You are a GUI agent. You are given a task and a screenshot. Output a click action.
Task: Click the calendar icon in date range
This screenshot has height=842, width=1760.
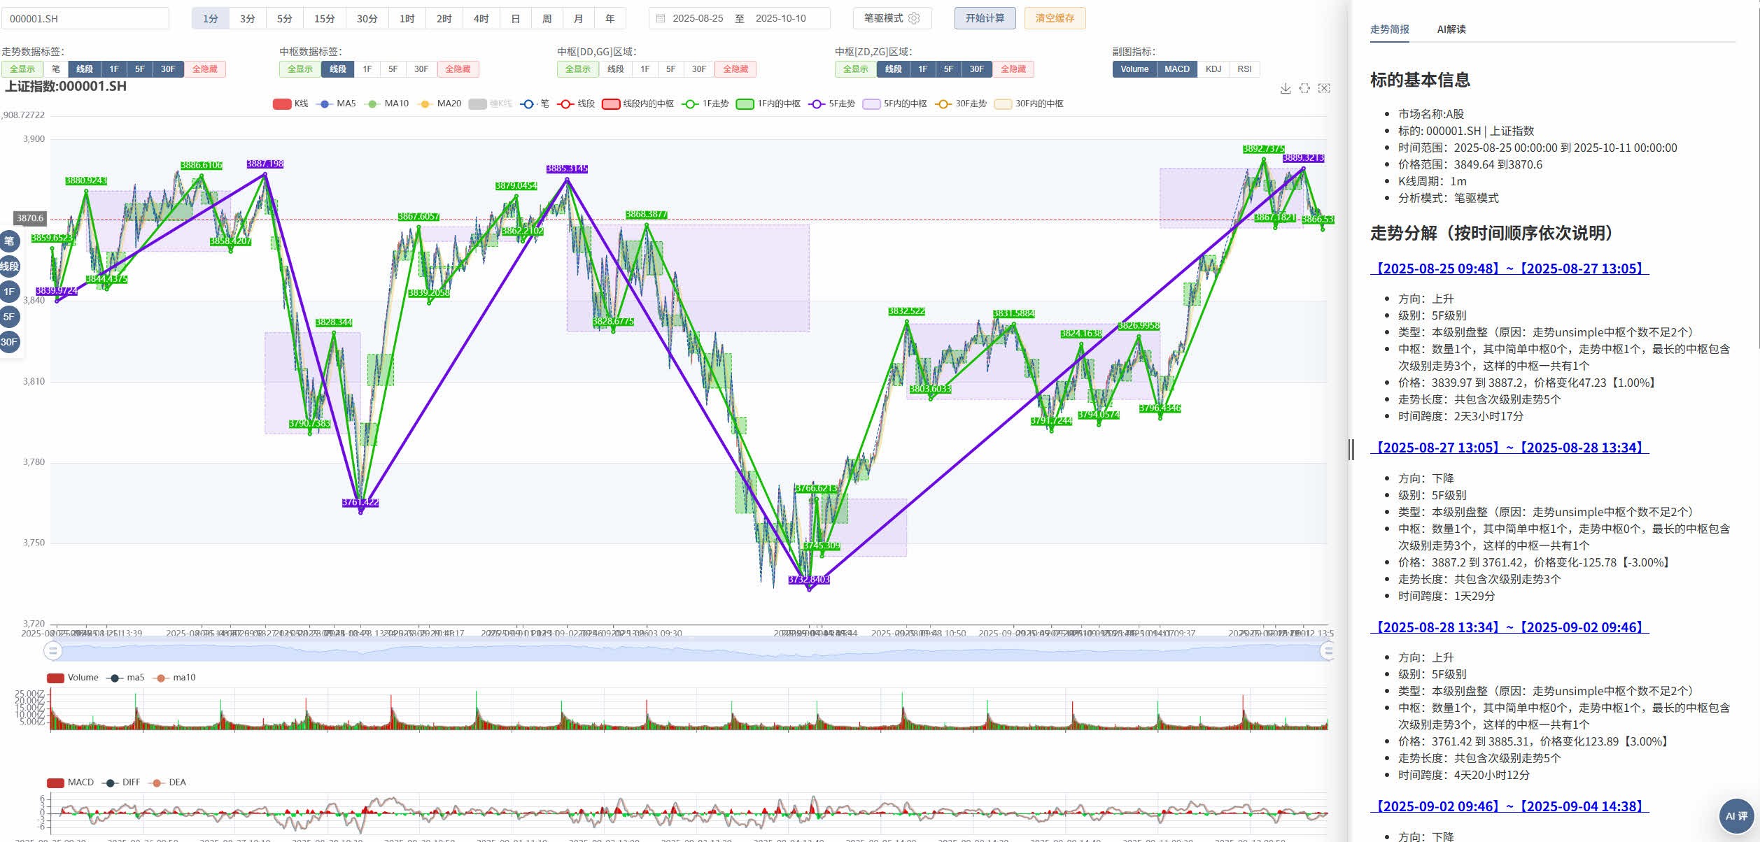661,18
